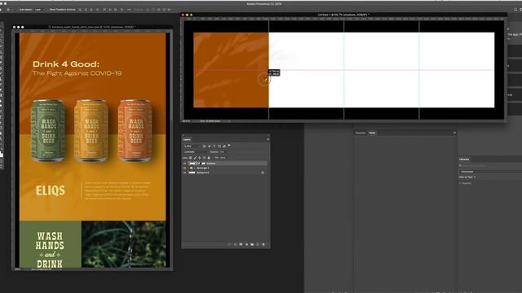Click the Background layer lock icon
522x293 pixels.
point(263,173)
